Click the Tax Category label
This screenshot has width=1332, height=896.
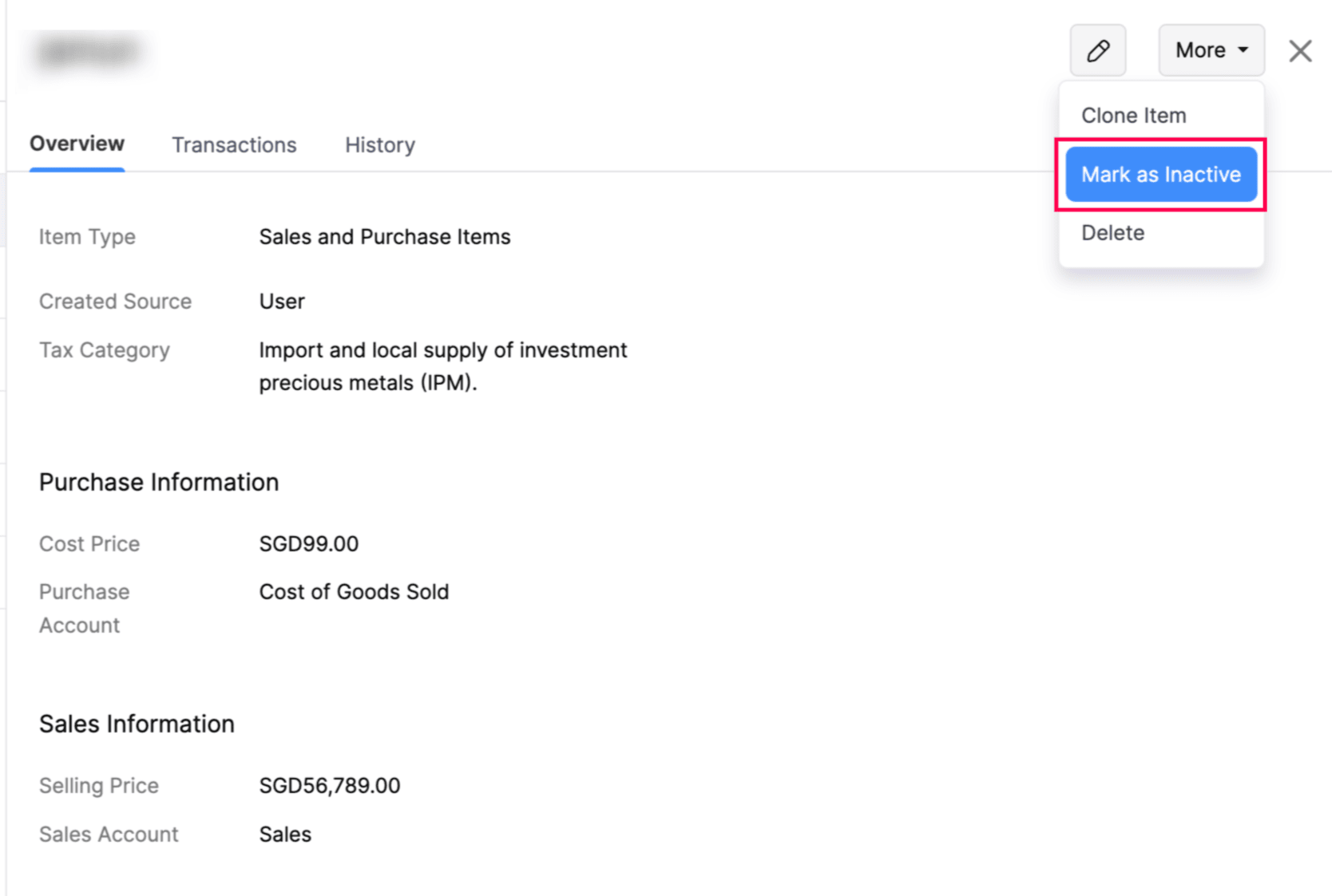point(104,350)
